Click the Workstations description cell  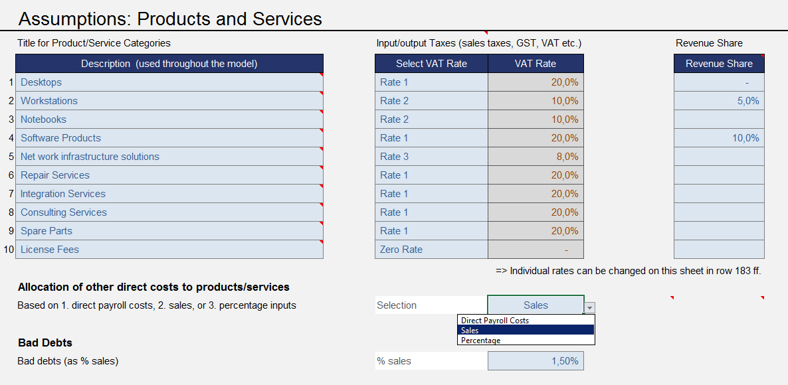point(169,101)
